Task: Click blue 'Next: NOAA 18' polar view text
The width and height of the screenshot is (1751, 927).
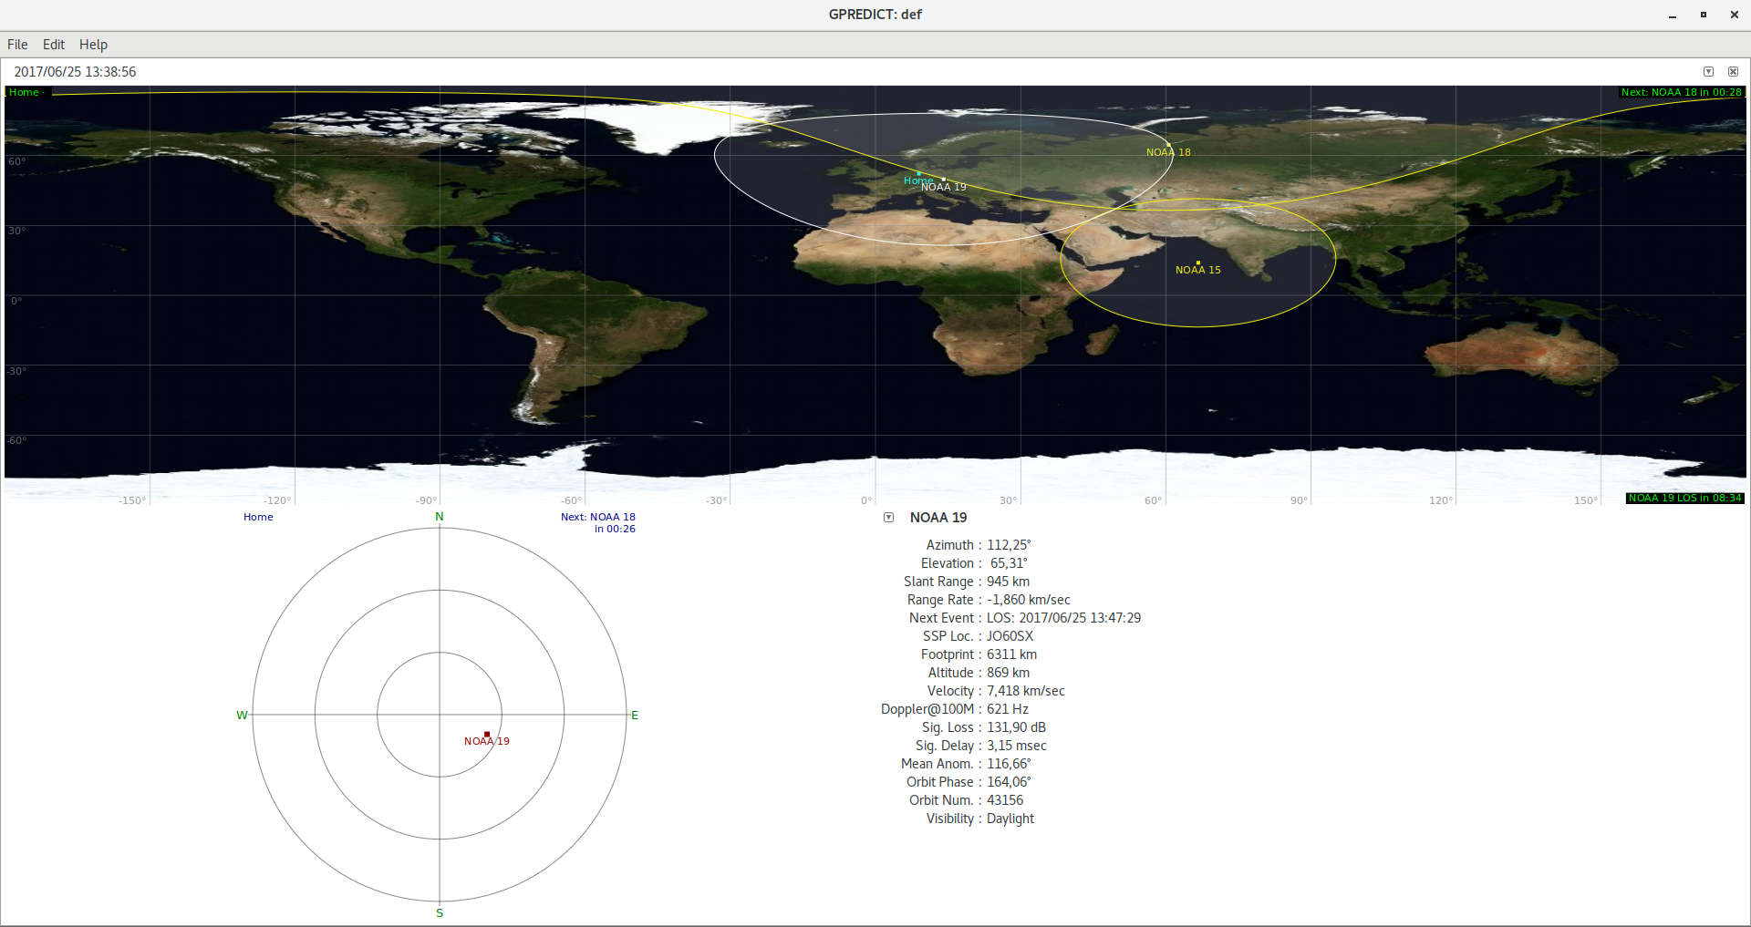Action: click(x=597, y=517)
